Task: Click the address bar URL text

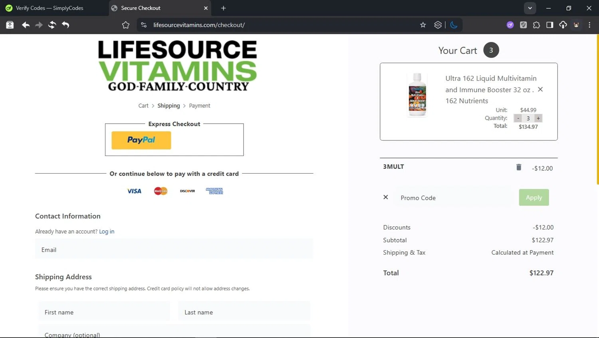Action: tap(199, 25)
